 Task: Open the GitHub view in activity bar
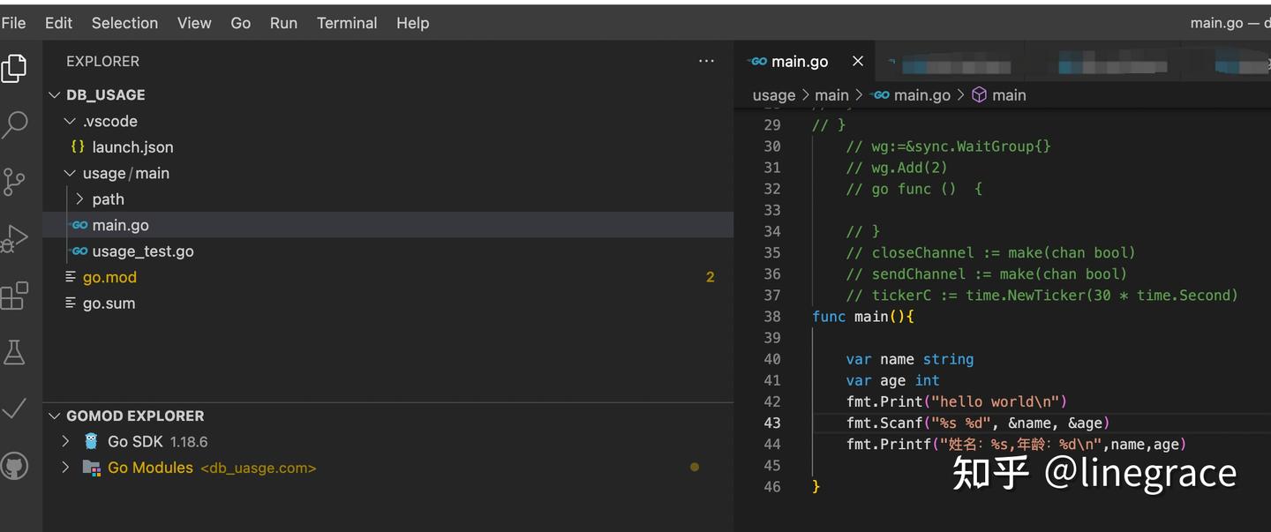[x=14, y=466]
